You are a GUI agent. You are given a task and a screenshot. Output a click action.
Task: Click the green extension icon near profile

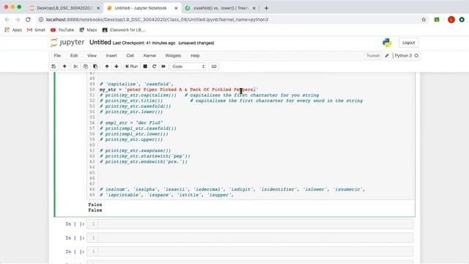pos(437,20)
